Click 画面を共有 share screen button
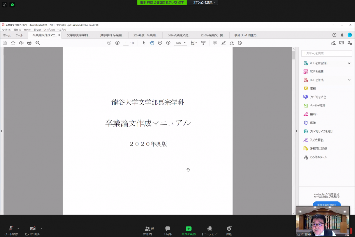 pyautogui.click(x=189, y=230)
